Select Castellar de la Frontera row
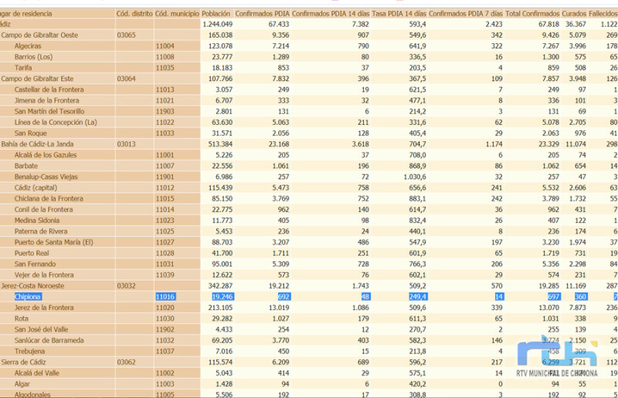The width and height of the screenshot is (618, 398). click(x=309, y=89)
